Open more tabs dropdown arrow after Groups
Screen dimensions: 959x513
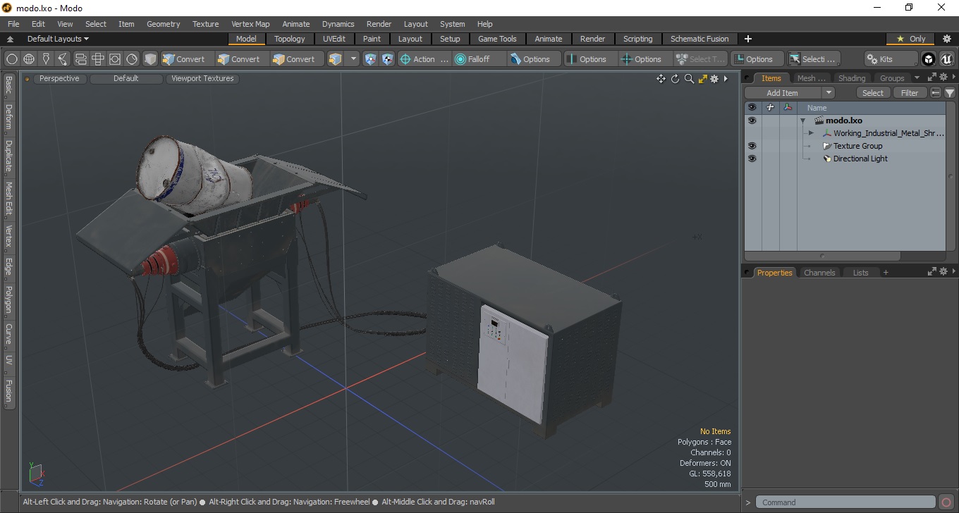917,78
